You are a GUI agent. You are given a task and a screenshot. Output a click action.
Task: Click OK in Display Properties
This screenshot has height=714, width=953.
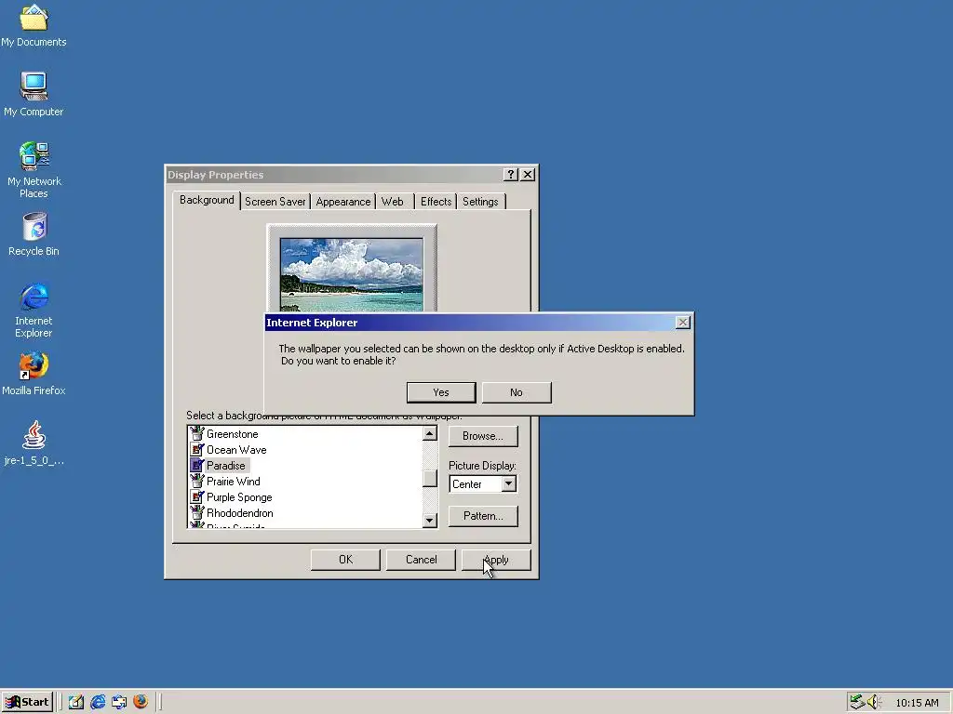pyautogui.click(x=345, y=560)
